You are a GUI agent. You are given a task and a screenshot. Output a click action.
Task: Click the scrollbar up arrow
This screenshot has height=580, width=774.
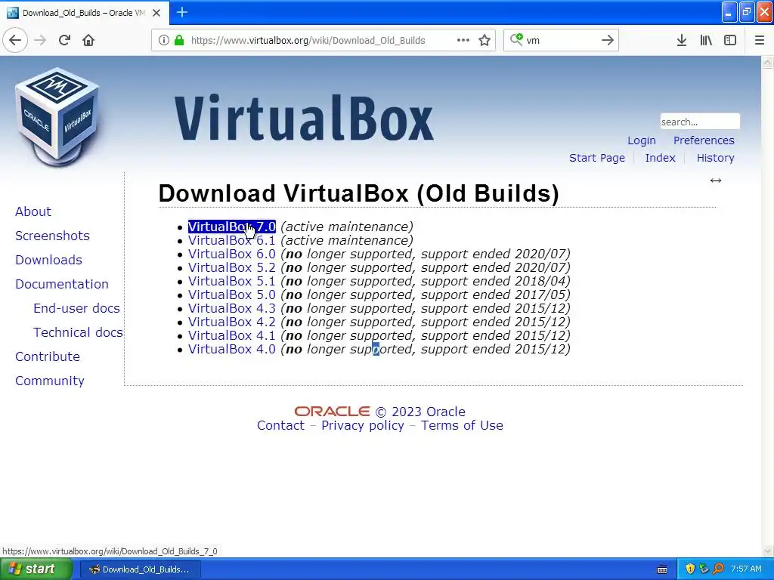click(768, 62)
